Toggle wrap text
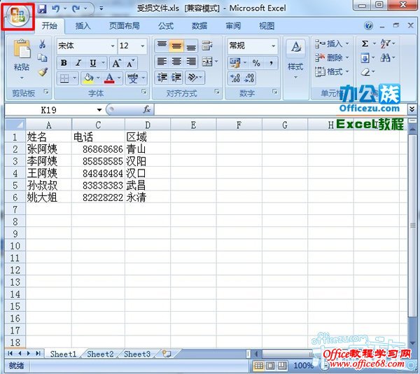The width and height of the screenshot is (420, 374). (x=207, y=46)
